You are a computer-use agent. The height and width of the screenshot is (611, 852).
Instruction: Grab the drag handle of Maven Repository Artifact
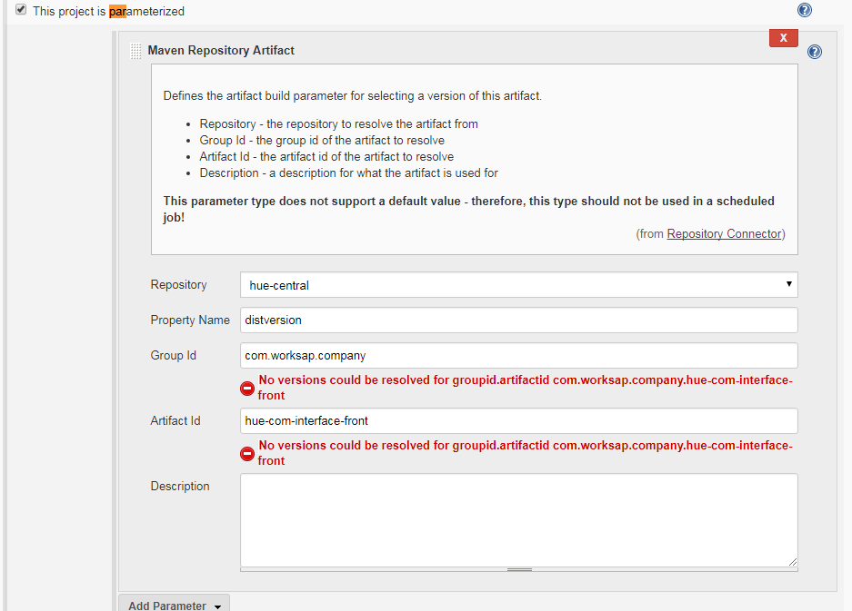pyautogui.click(x=135, y=51)
